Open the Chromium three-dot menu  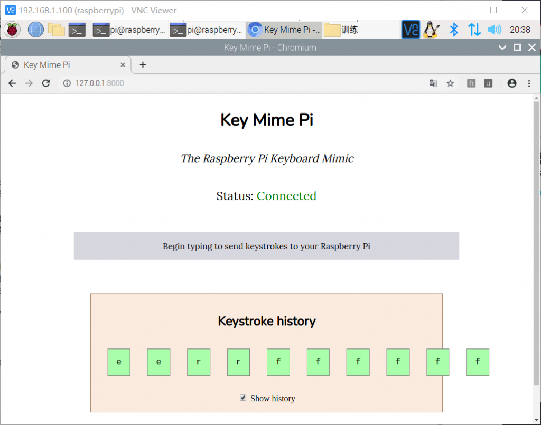pos(529,83)
